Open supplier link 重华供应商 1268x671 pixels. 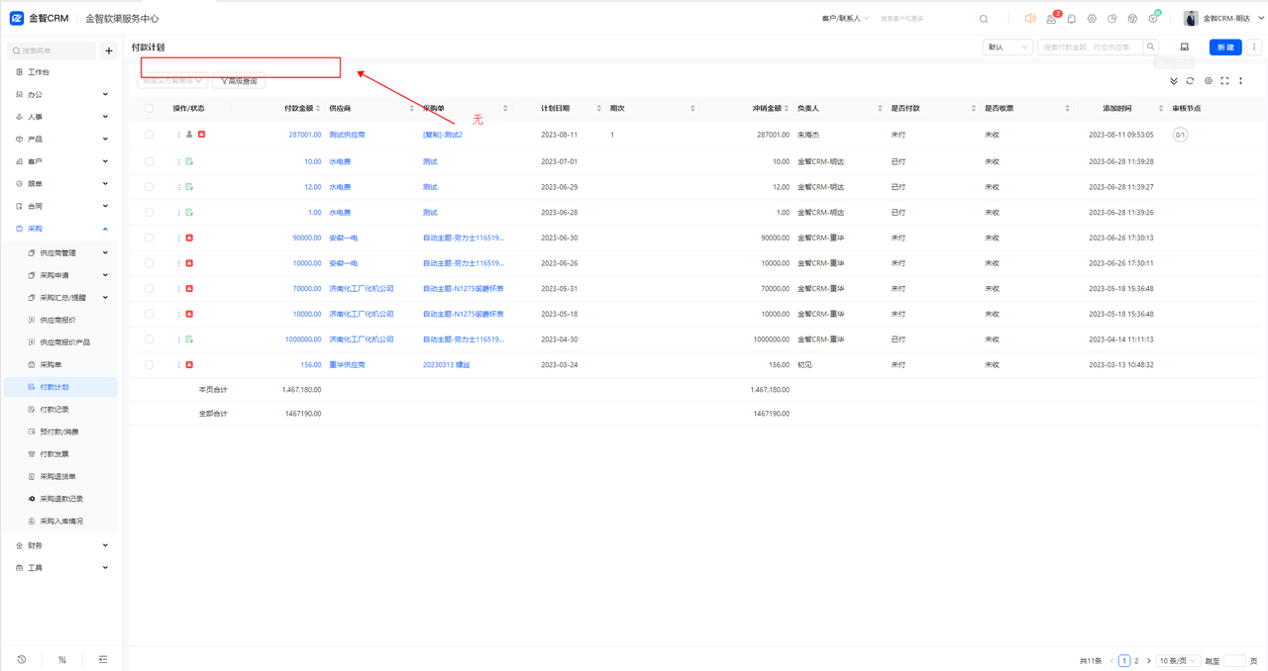point(347,365)
